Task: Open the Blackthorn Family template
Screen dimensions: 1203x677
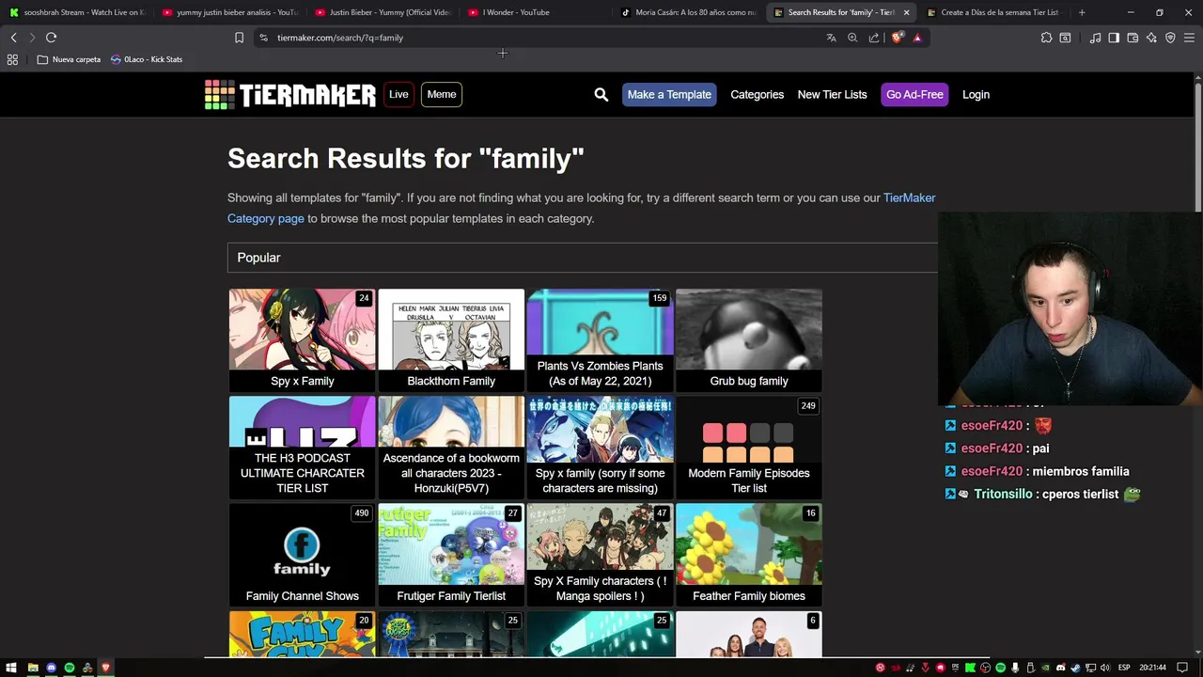Action: (x=451, y=340)
